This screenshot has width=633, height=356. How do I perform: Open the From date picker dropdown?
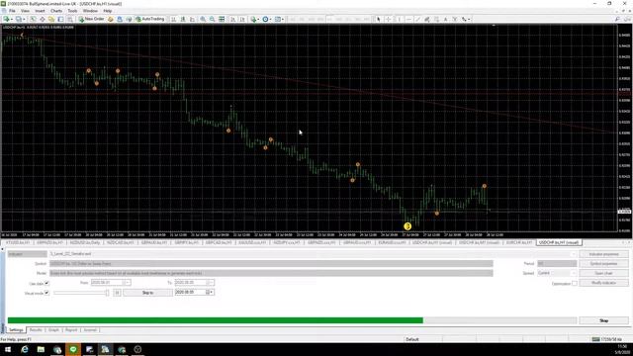tap(128, 283)
